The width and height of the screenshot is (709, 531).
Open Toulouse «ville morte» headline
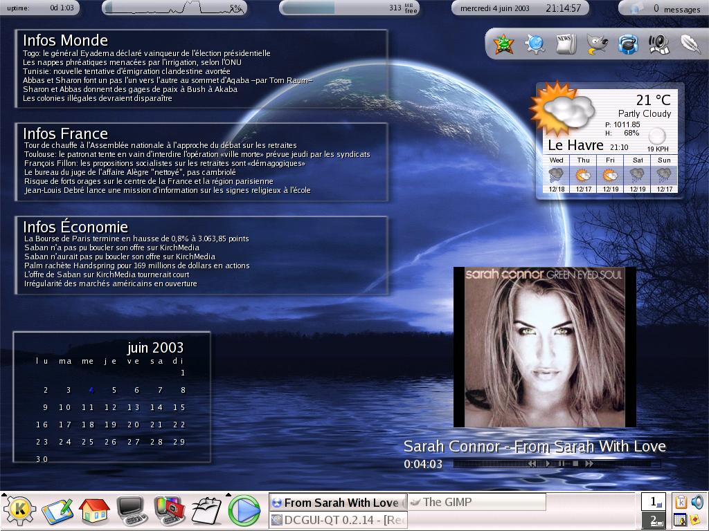(x=197, y=154)
